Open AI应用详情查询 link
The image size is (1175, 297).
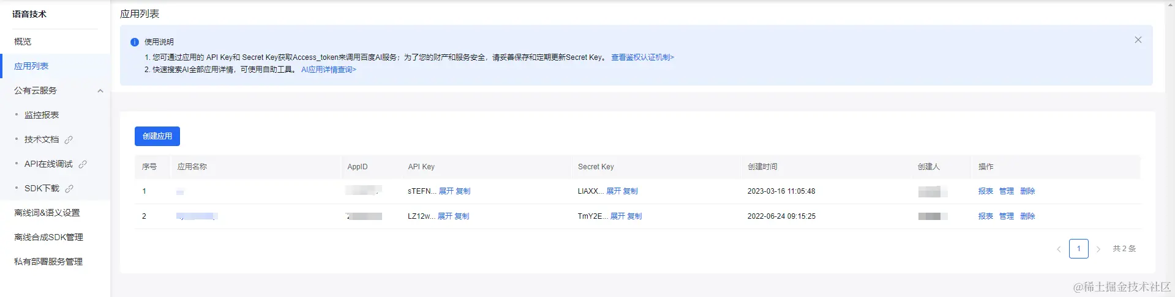point(329,70)
